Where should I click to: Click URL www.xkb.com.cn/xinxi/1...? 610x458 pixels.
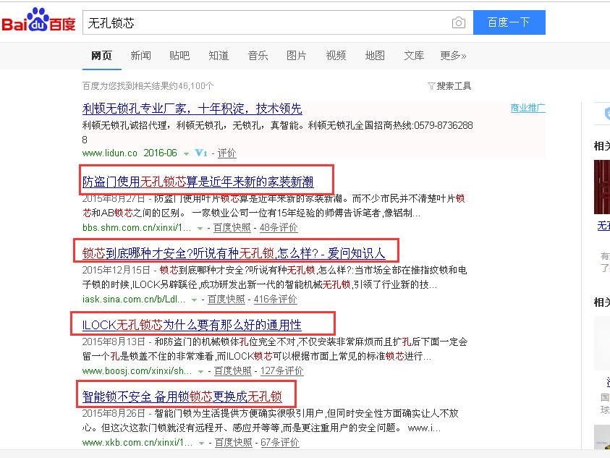(137, 442)
